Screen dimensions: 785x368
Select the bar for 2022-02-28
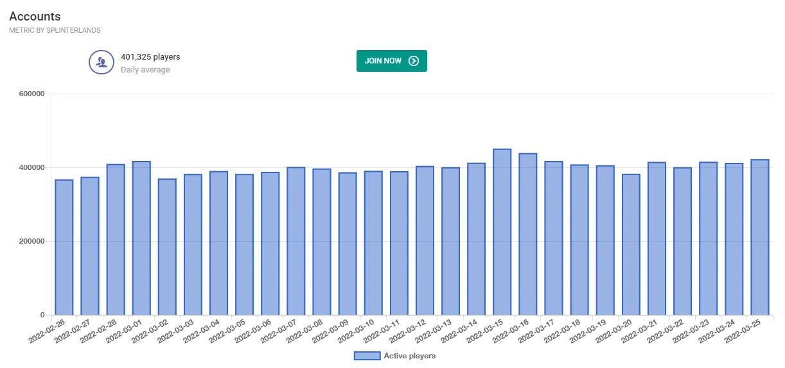coord(116,240)
